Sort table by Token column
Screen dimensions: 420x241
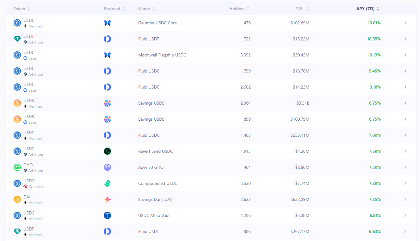(22, 9)
